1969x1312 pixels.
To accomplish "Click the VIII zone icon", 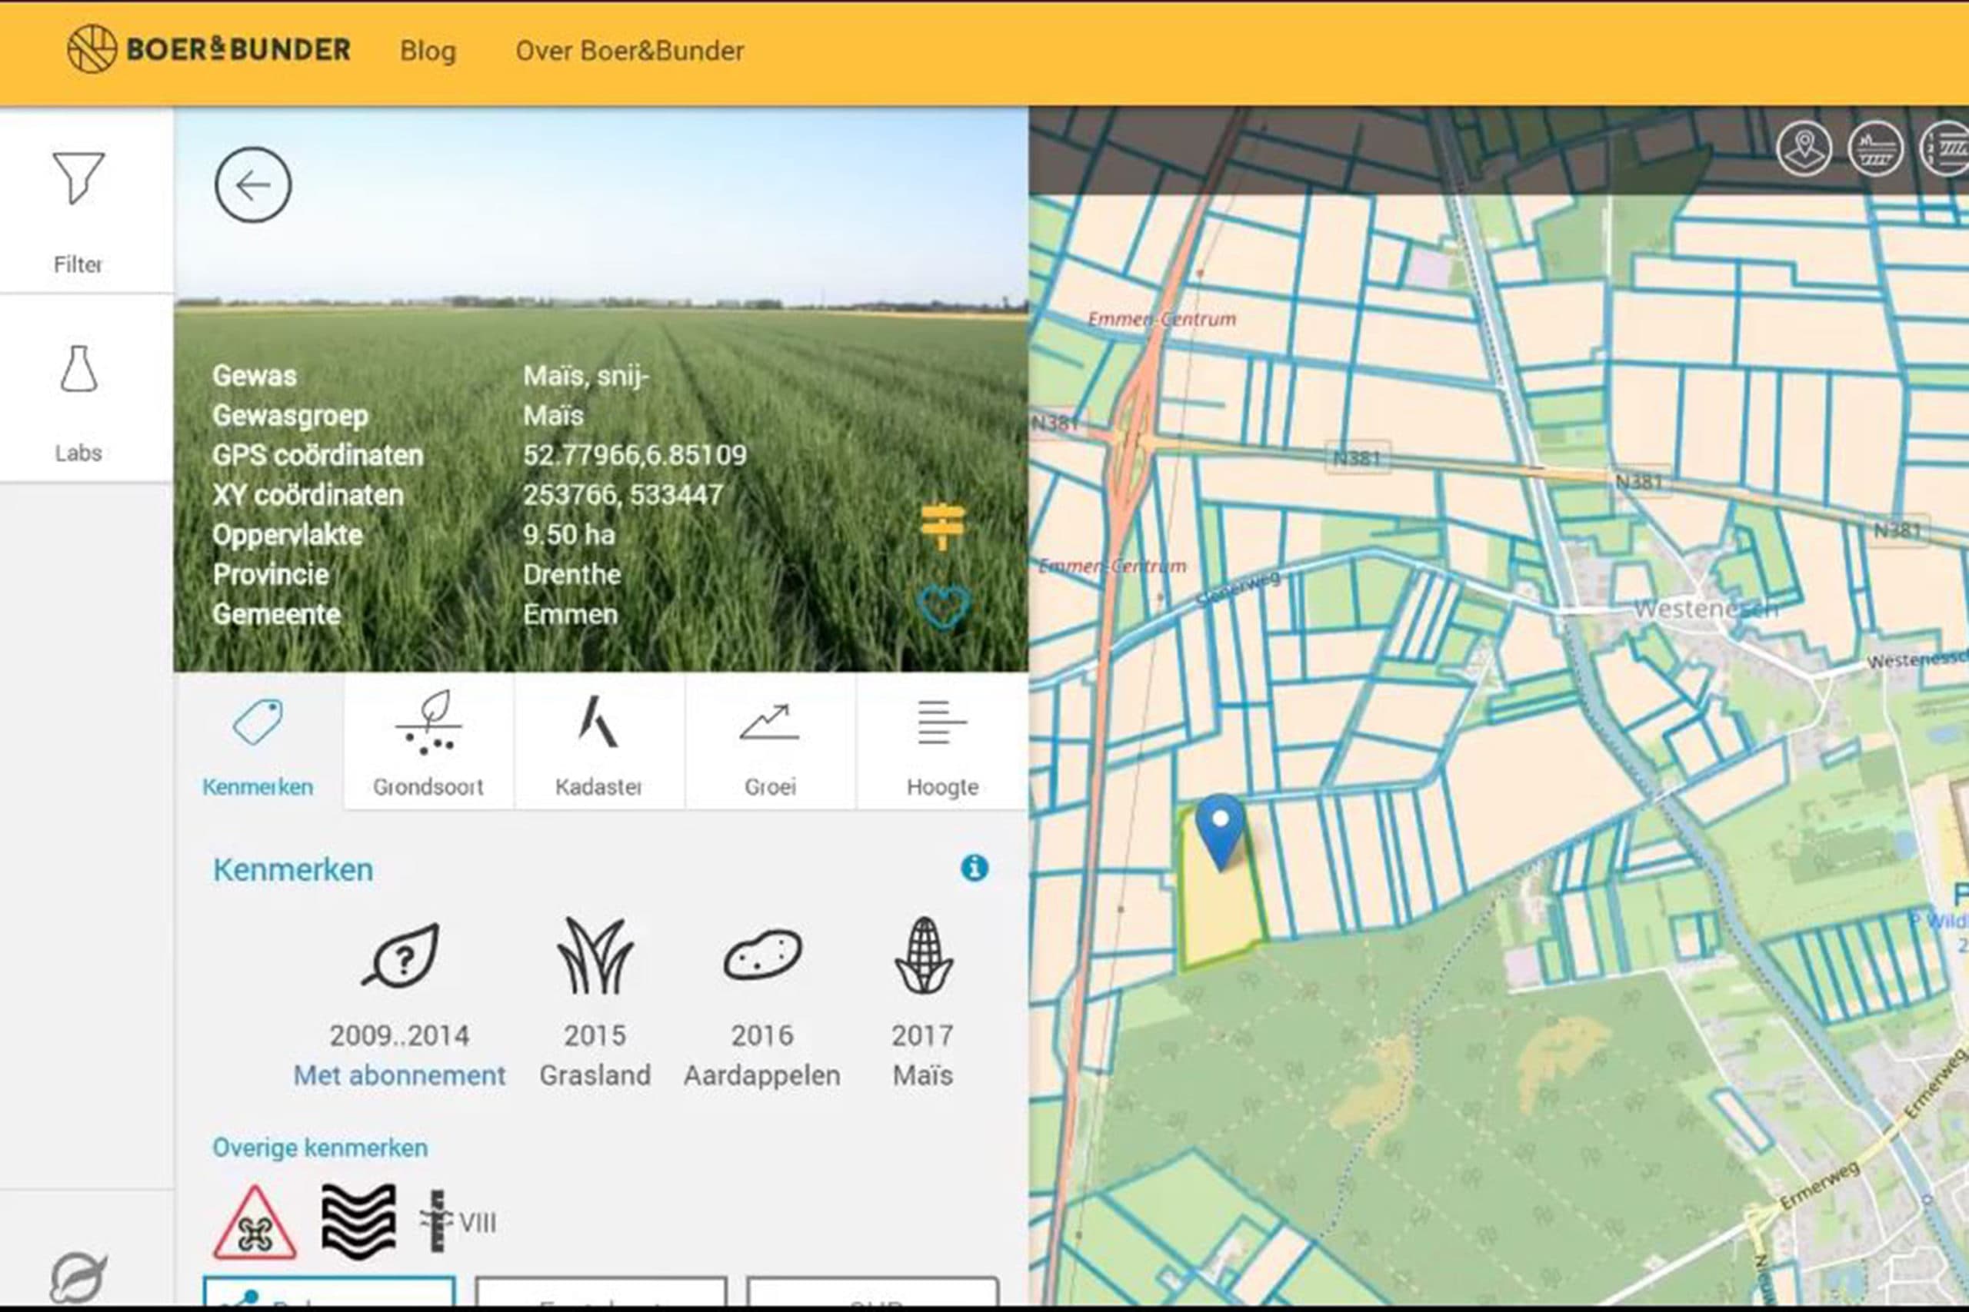I will click(x=458, y=1223).
